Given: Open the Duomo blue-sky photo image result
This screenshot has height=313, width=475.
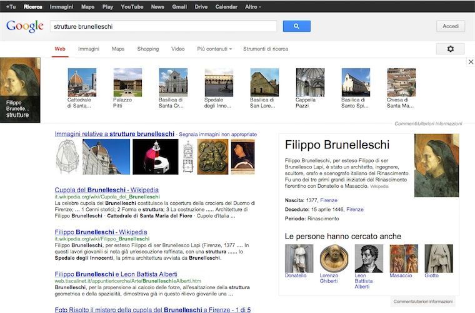Looking at the screenshot, I should (x=106, y=156).
